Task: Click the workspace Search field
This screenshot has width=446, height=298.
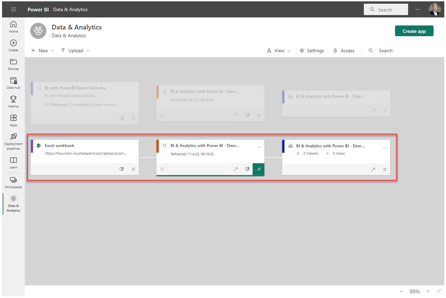Action: click(381, 50)
